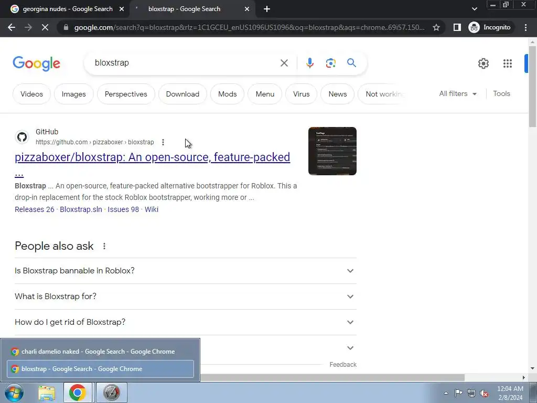Open the Bloxstrap.sln sitelink
This screenshot has width=537, height=403.
click(x=81, y=209)
